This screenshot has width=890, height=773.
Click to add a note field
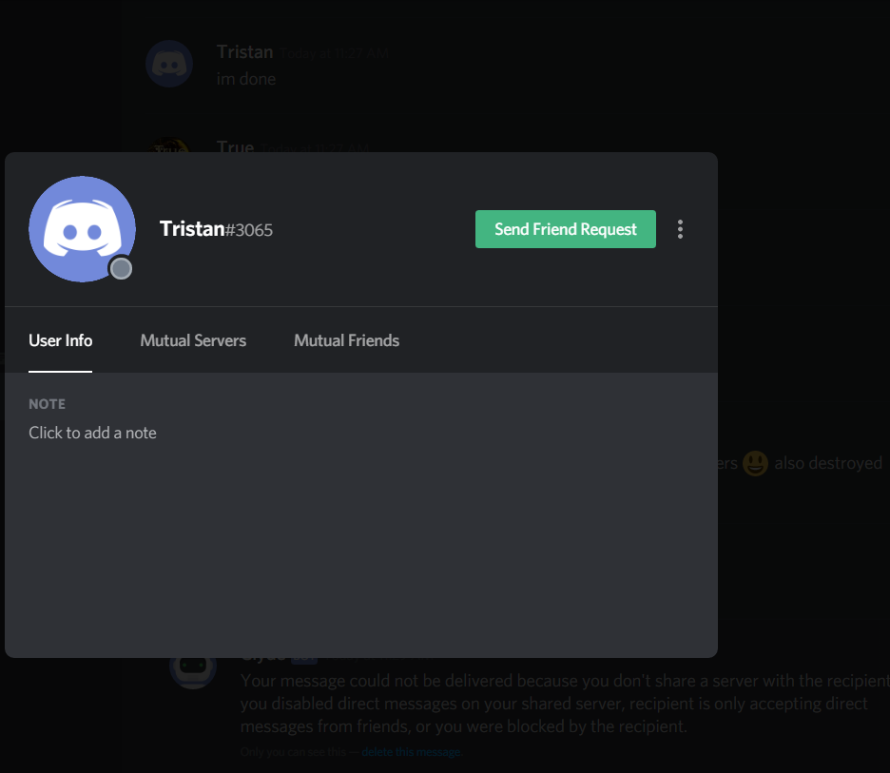[x=92, y=433]
